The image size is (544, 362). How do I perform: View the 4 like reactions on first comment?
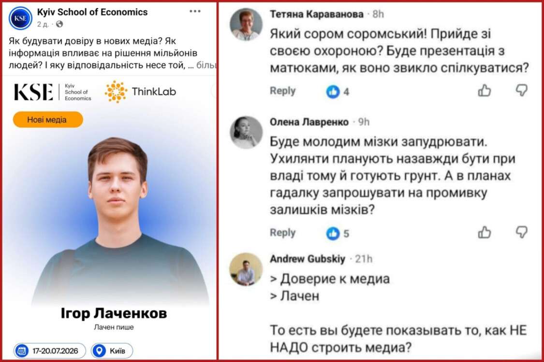[x=338, y=91]
